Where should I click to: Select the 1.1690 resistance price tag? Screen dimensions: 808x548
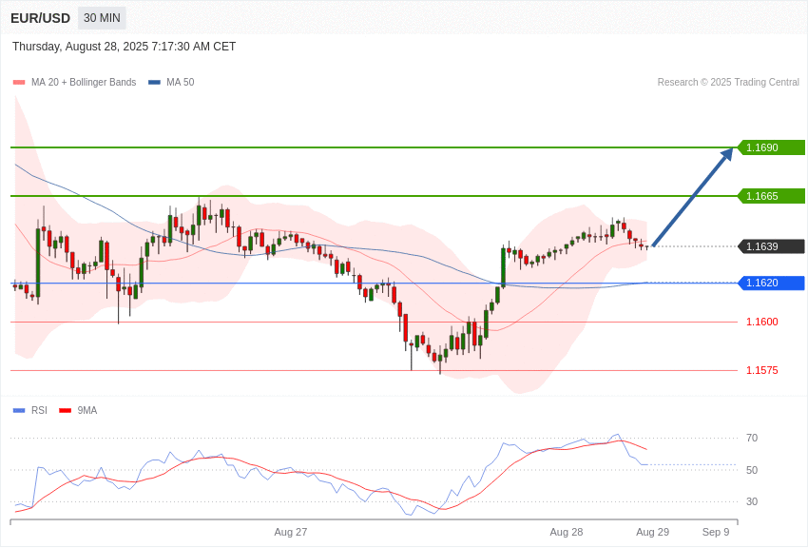772,147
